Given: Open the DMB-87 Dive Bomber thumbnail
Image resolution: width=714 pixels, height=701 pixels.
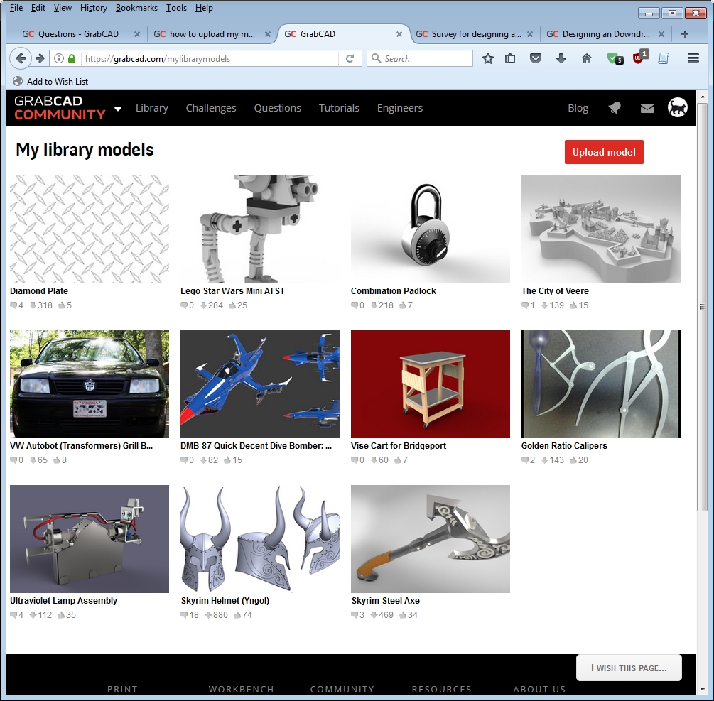Looking at the screenshot, I should click(x=260, y=384).
